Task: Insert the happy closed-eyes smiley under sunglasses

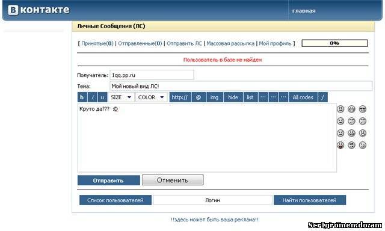Action: point(363,121)
